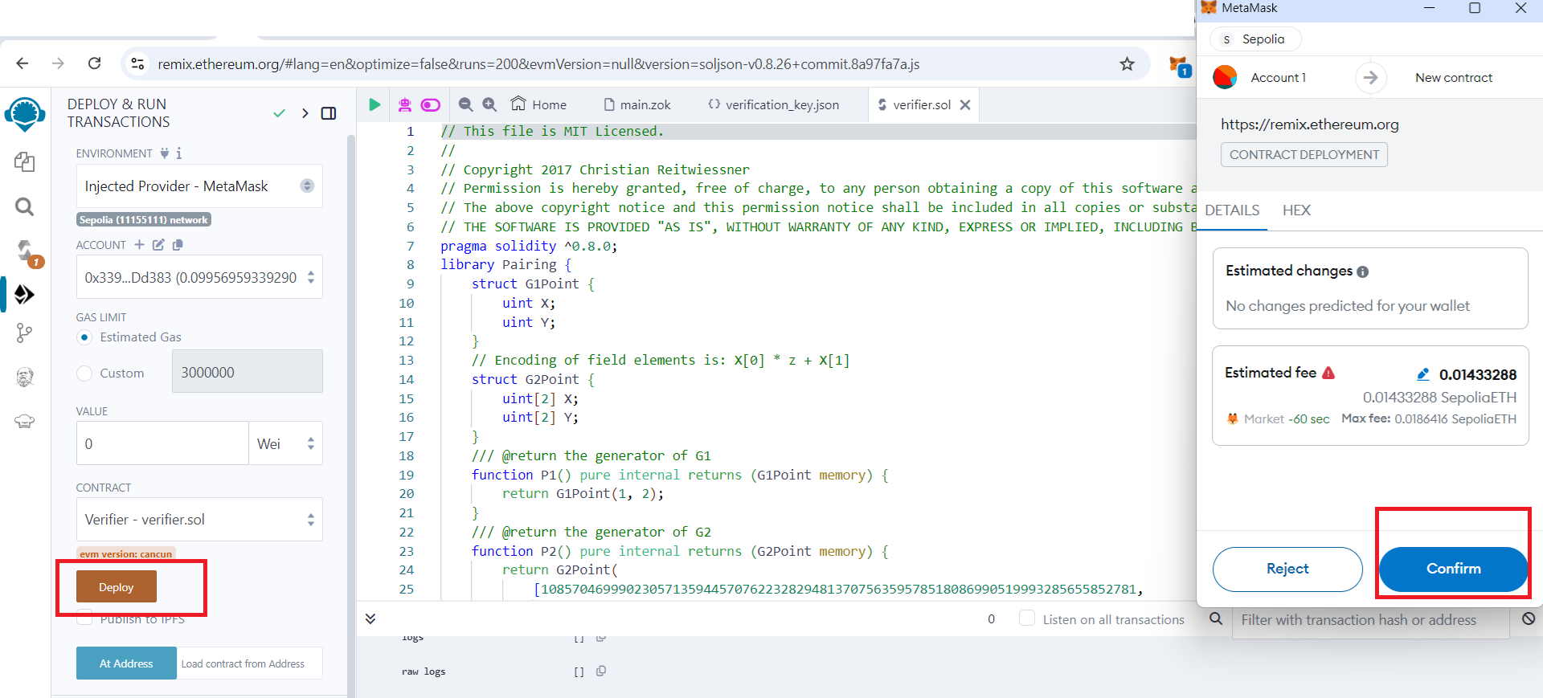This screenshot has width=1543, height=698.
Task: Click CONTRACT DEPLOYMENT label button
Action: (1304, 155)
